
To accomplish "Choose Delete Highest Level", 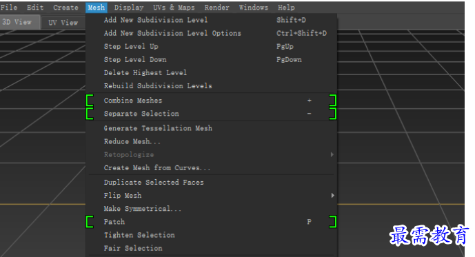I will click(212, 73).
